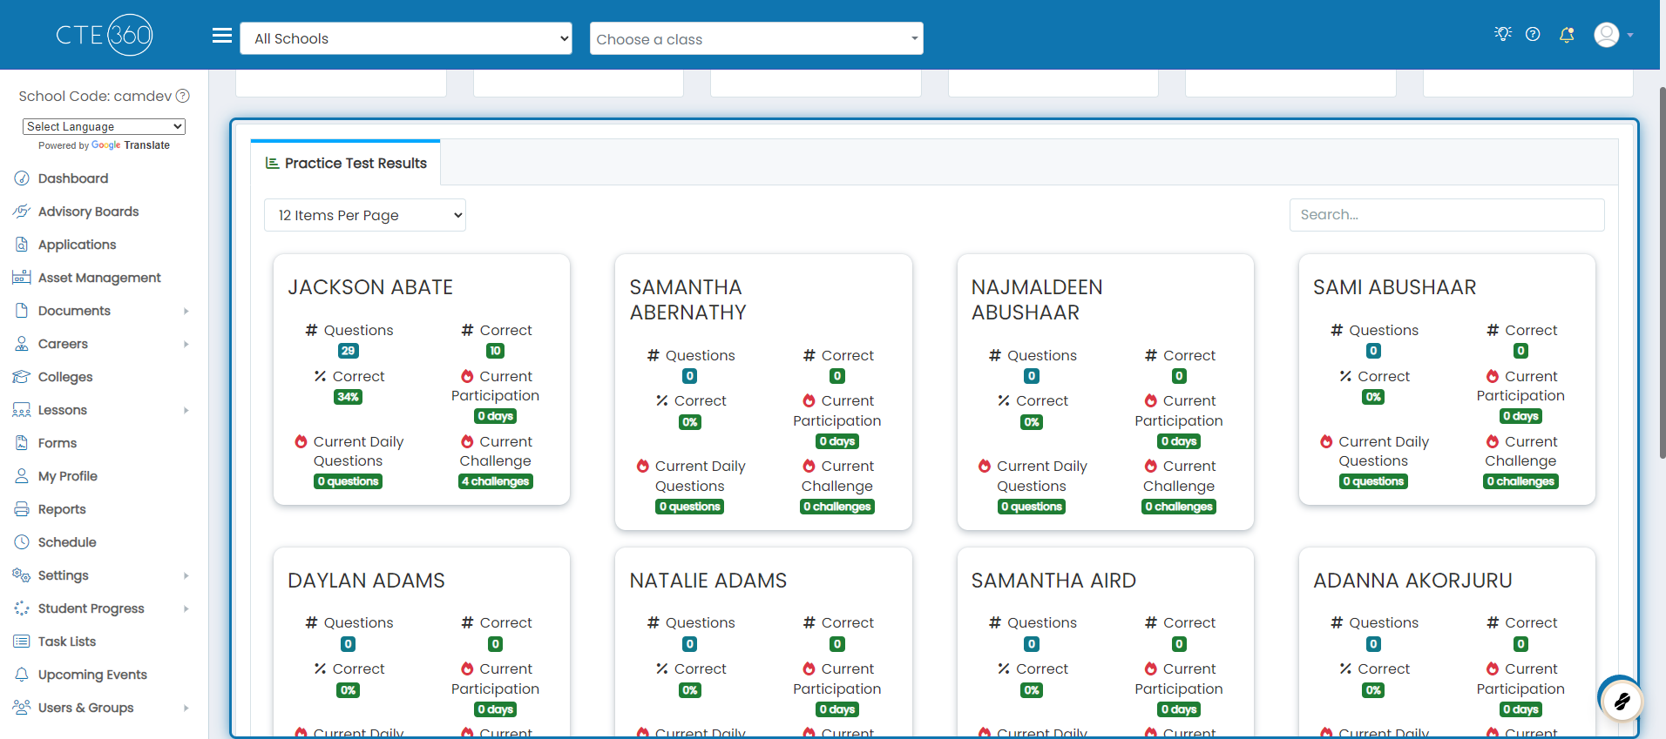This screenshot has height=739, width=1666.
Task: Open Task Lists menu item
Action: [67, 642]
